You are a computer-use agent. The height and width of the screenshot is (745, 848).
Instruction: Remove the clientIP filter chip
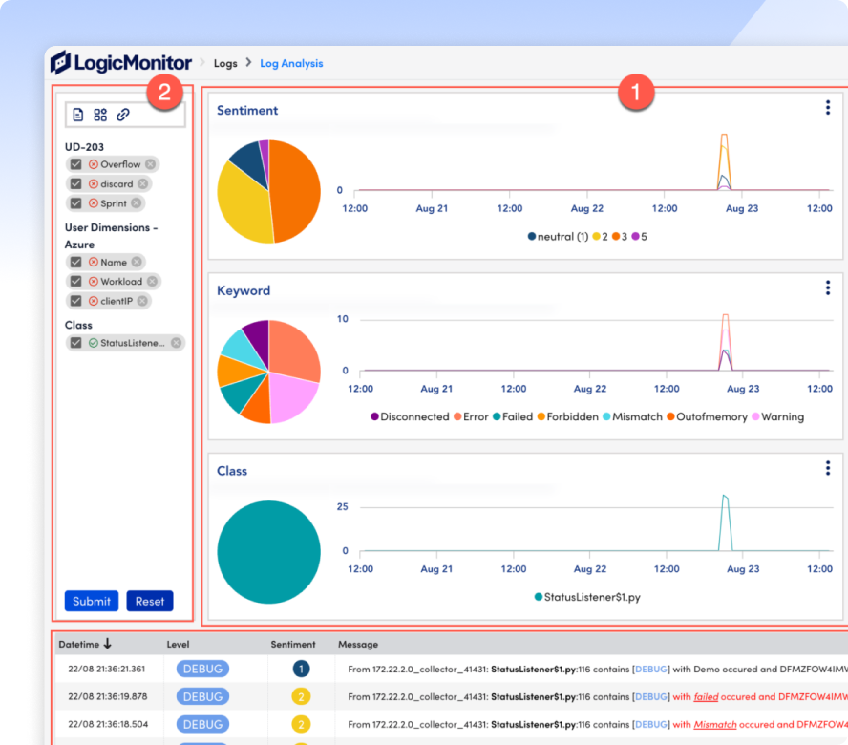(x=142, y=301)
